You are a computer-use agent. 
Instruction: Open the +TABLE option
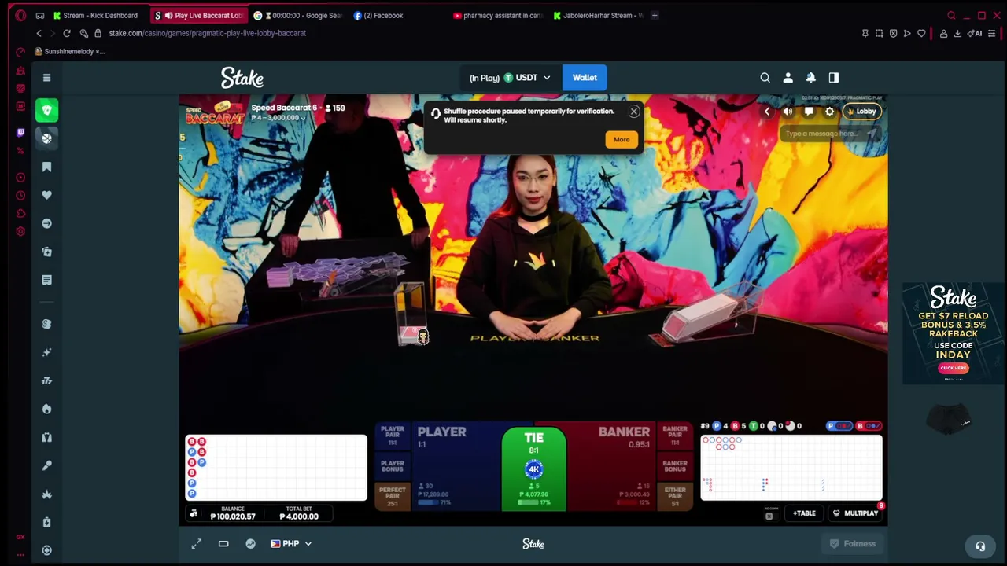click(804, 513)
